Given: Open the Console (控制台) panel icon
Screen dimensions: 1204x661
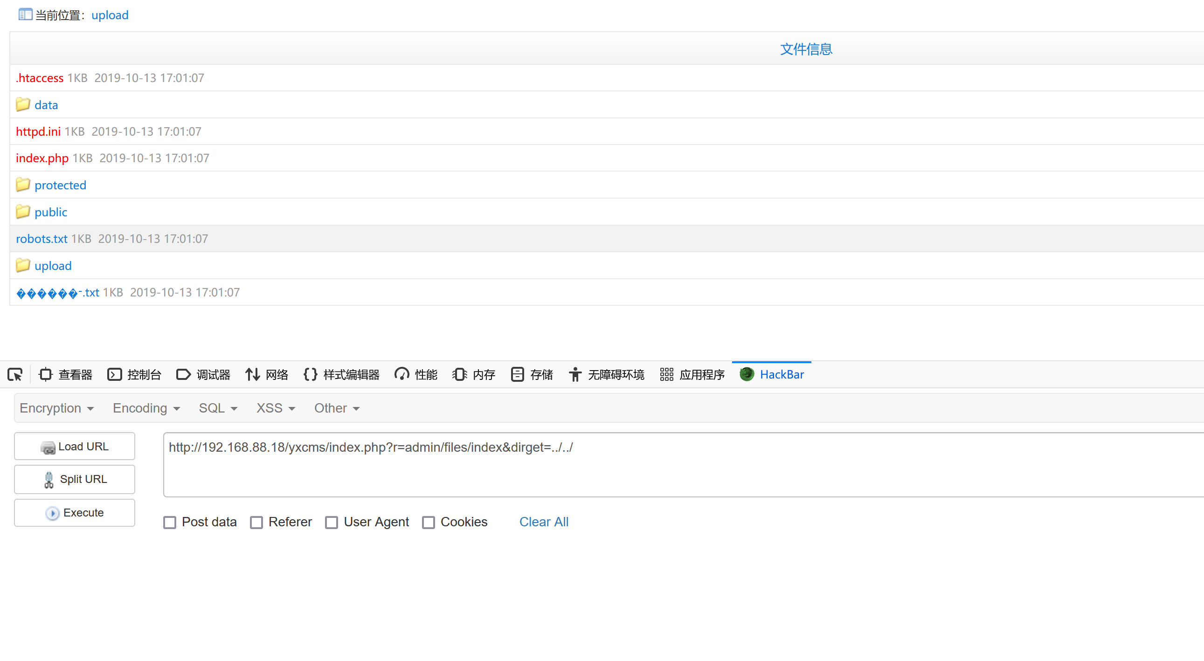Looking at the screenshot, I should pyautogui.click(x=114, y=375).
